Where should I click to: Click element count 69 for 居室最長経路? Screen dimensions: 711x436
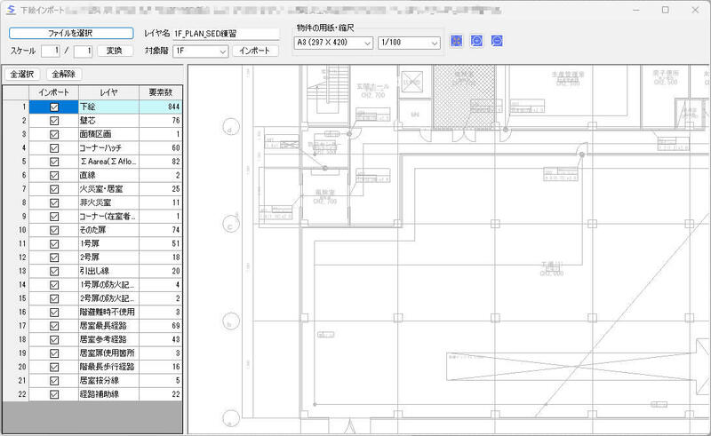161,326
